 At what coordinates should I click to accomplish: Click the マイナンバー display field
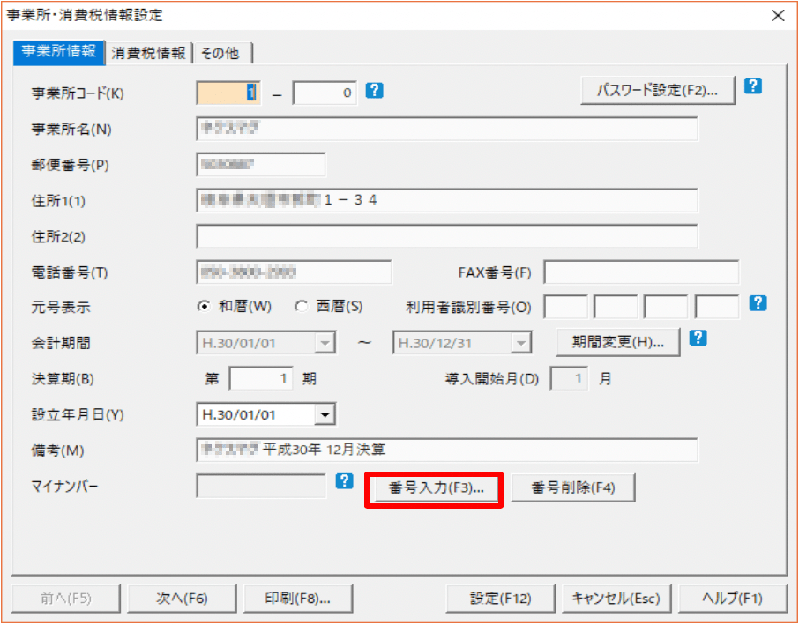[260, 486]
